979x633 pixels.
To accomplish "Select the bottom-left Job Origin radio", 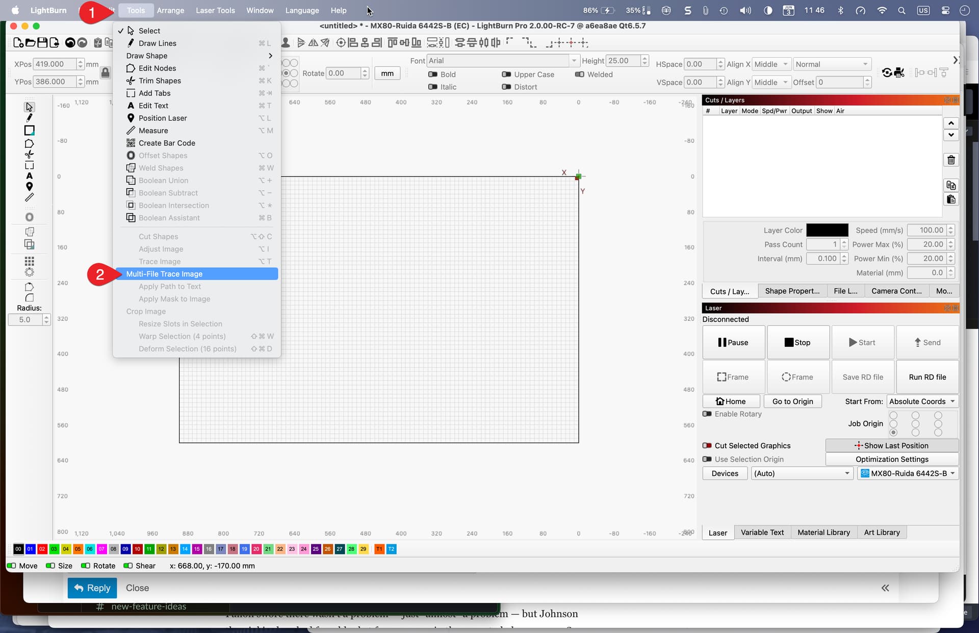I will (x=893, y=433).
